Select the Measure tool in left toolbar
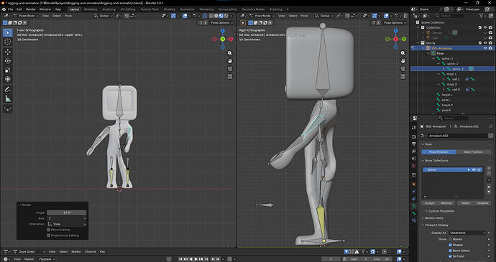496x262 pixels. click(8, 98)
